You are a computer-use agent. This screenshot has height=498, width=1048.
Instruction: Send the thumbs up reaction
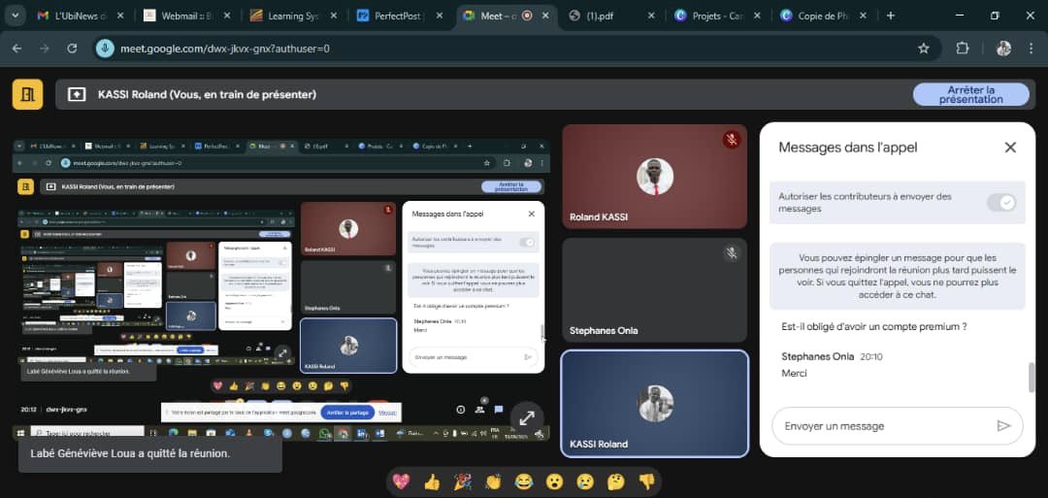[432, 481]
